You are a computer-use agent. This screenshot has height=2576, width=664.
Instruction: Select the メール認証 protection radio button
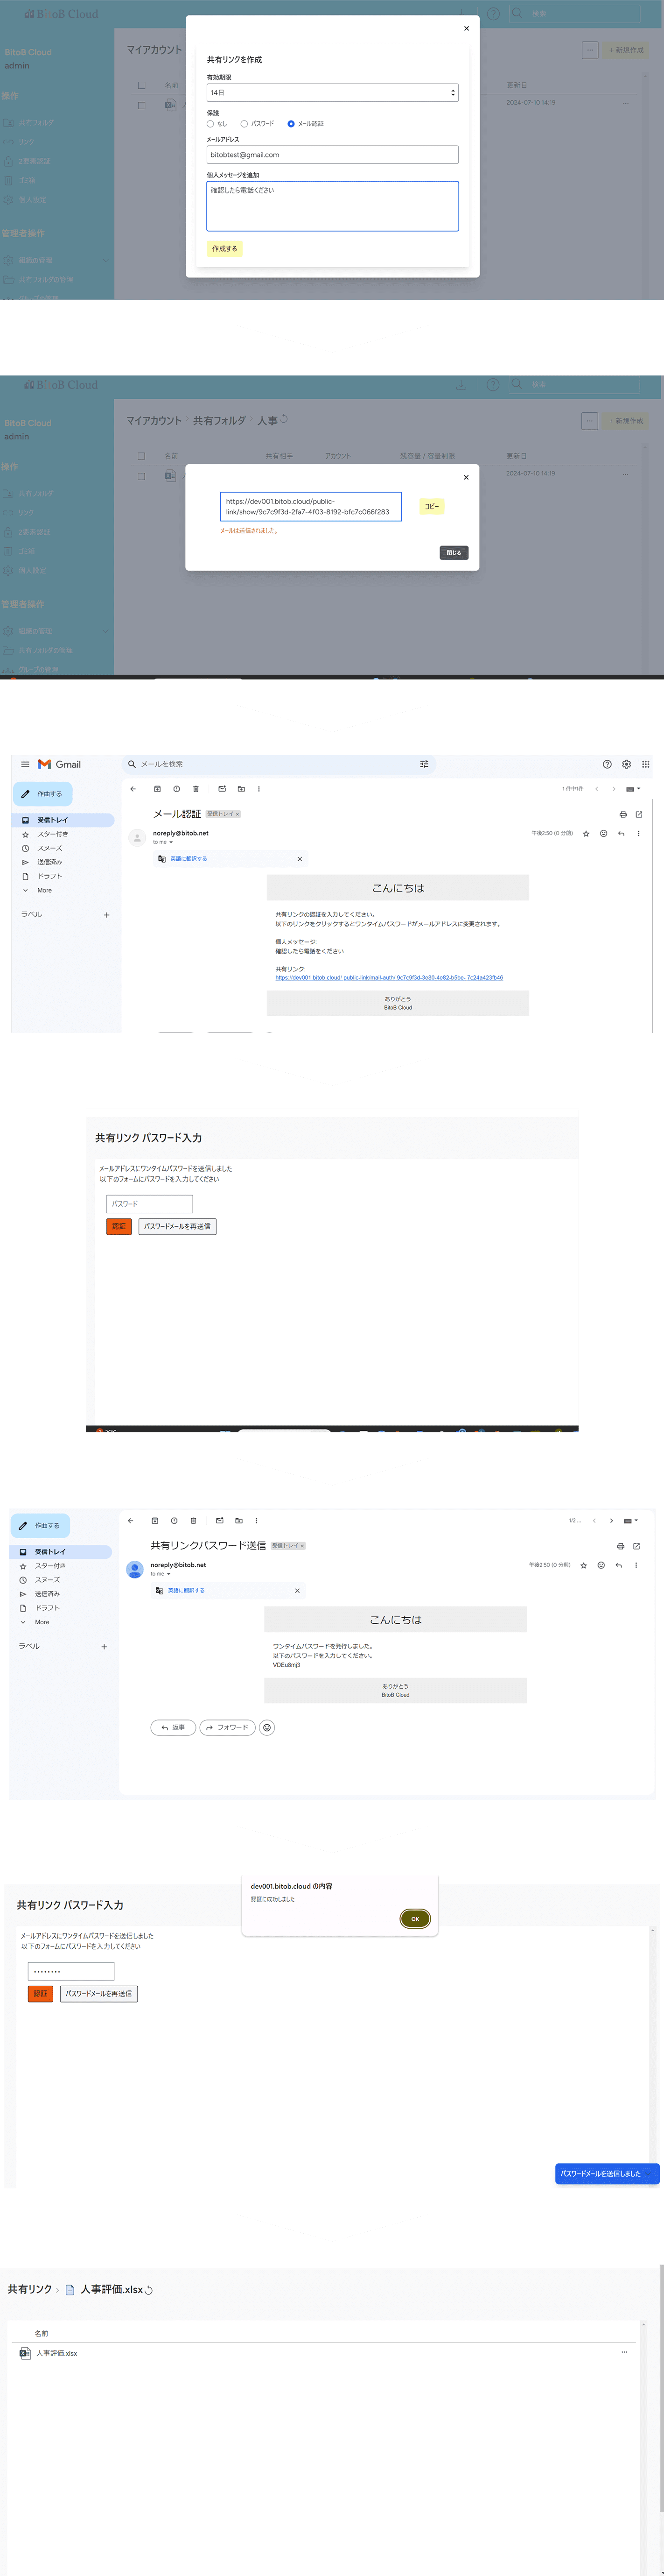[291, 124]
